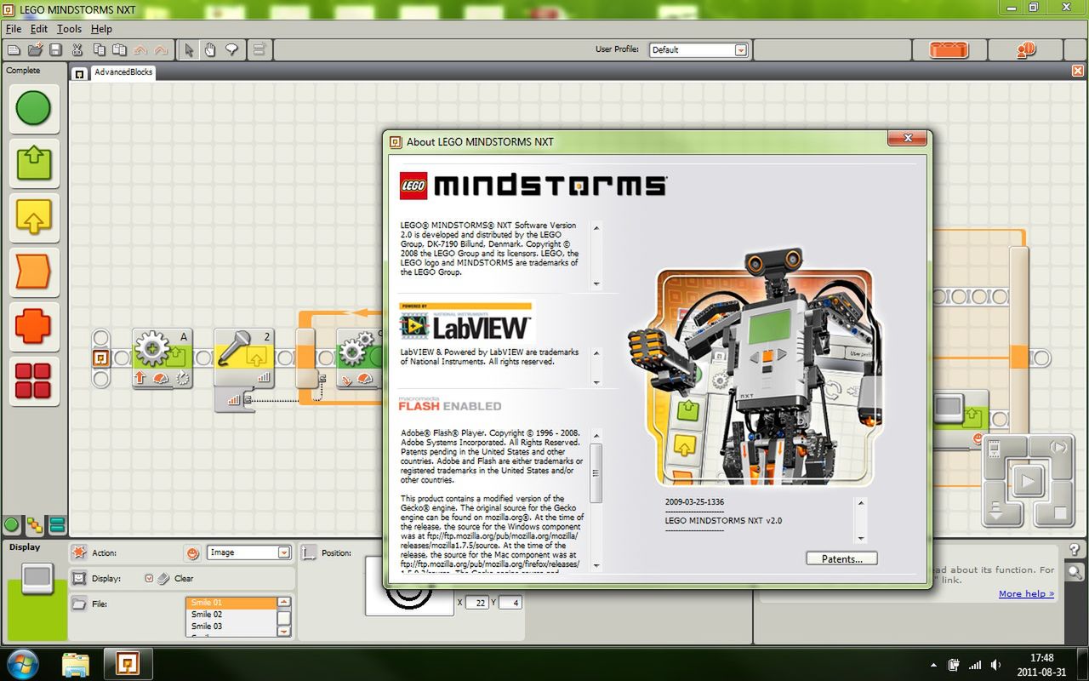Open the Flow orange block flyout
This screenshot has height=681, width=1089.
33,272
